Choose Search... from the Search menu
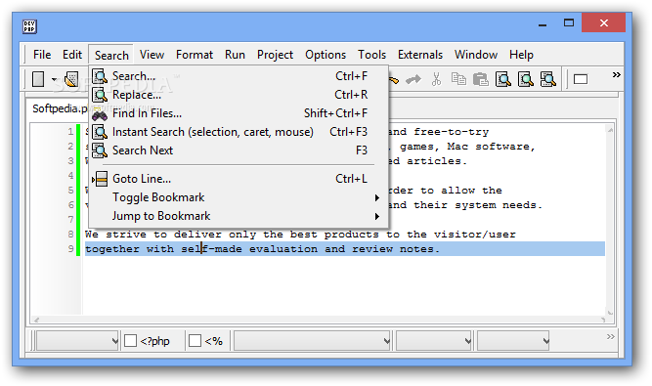The width and height of the screenshot is (652, 386). 239,76
